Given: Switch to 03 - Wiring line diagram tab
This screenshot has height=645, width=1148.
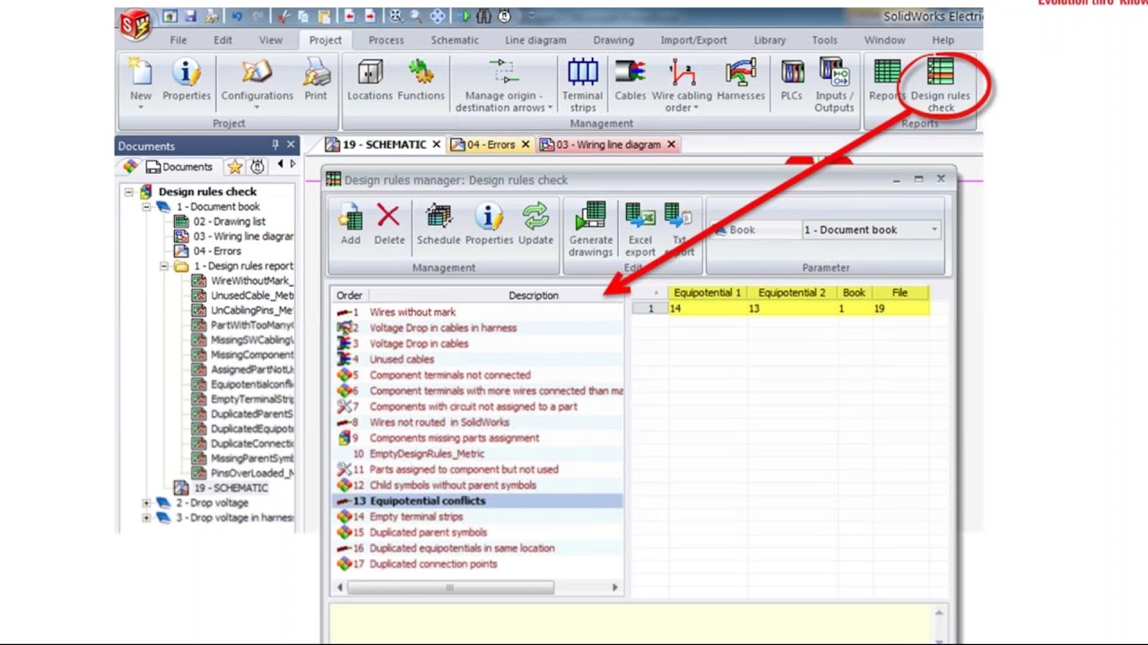Looking at the screenshot, I should (607, 144).
